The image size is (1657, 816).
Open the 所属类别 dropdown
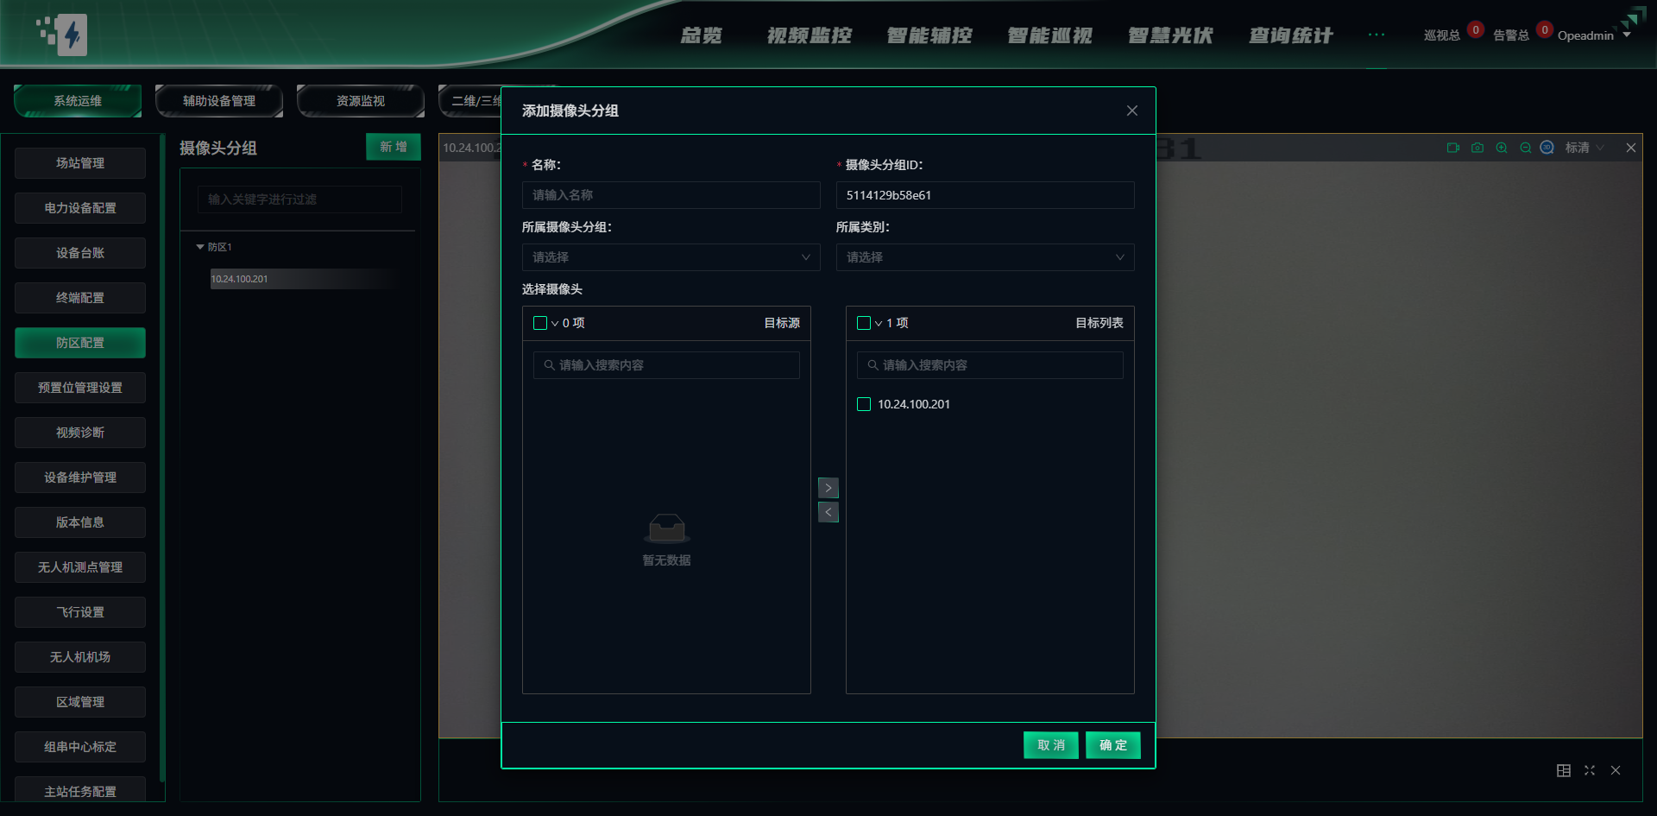coord(985,257)
